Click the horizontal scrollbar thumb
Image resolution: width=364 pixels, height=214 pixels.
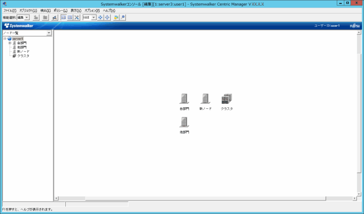pyautogui.click(x=205, y=198)
